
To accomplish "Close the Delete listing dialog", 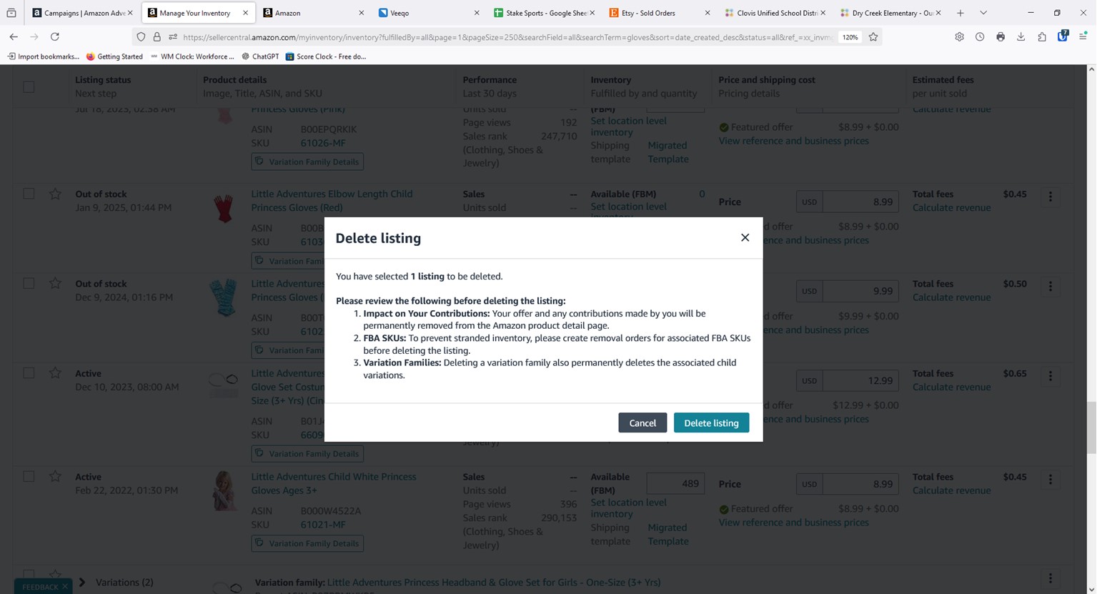I will tap(745, 237).
